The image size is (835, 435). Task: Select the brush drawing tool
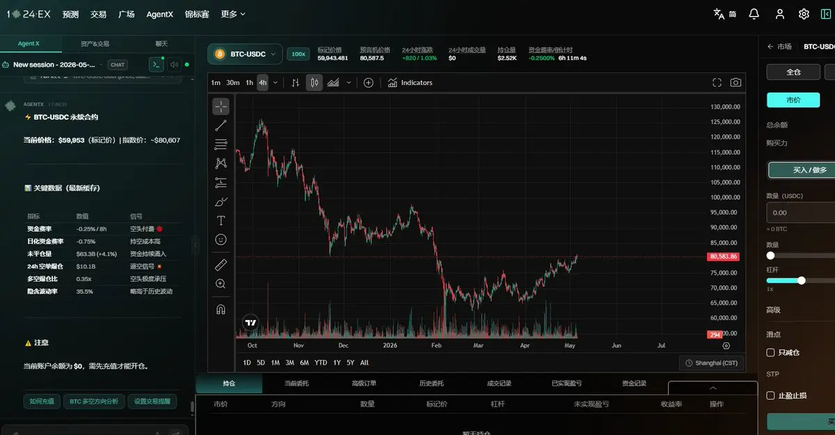221,202
